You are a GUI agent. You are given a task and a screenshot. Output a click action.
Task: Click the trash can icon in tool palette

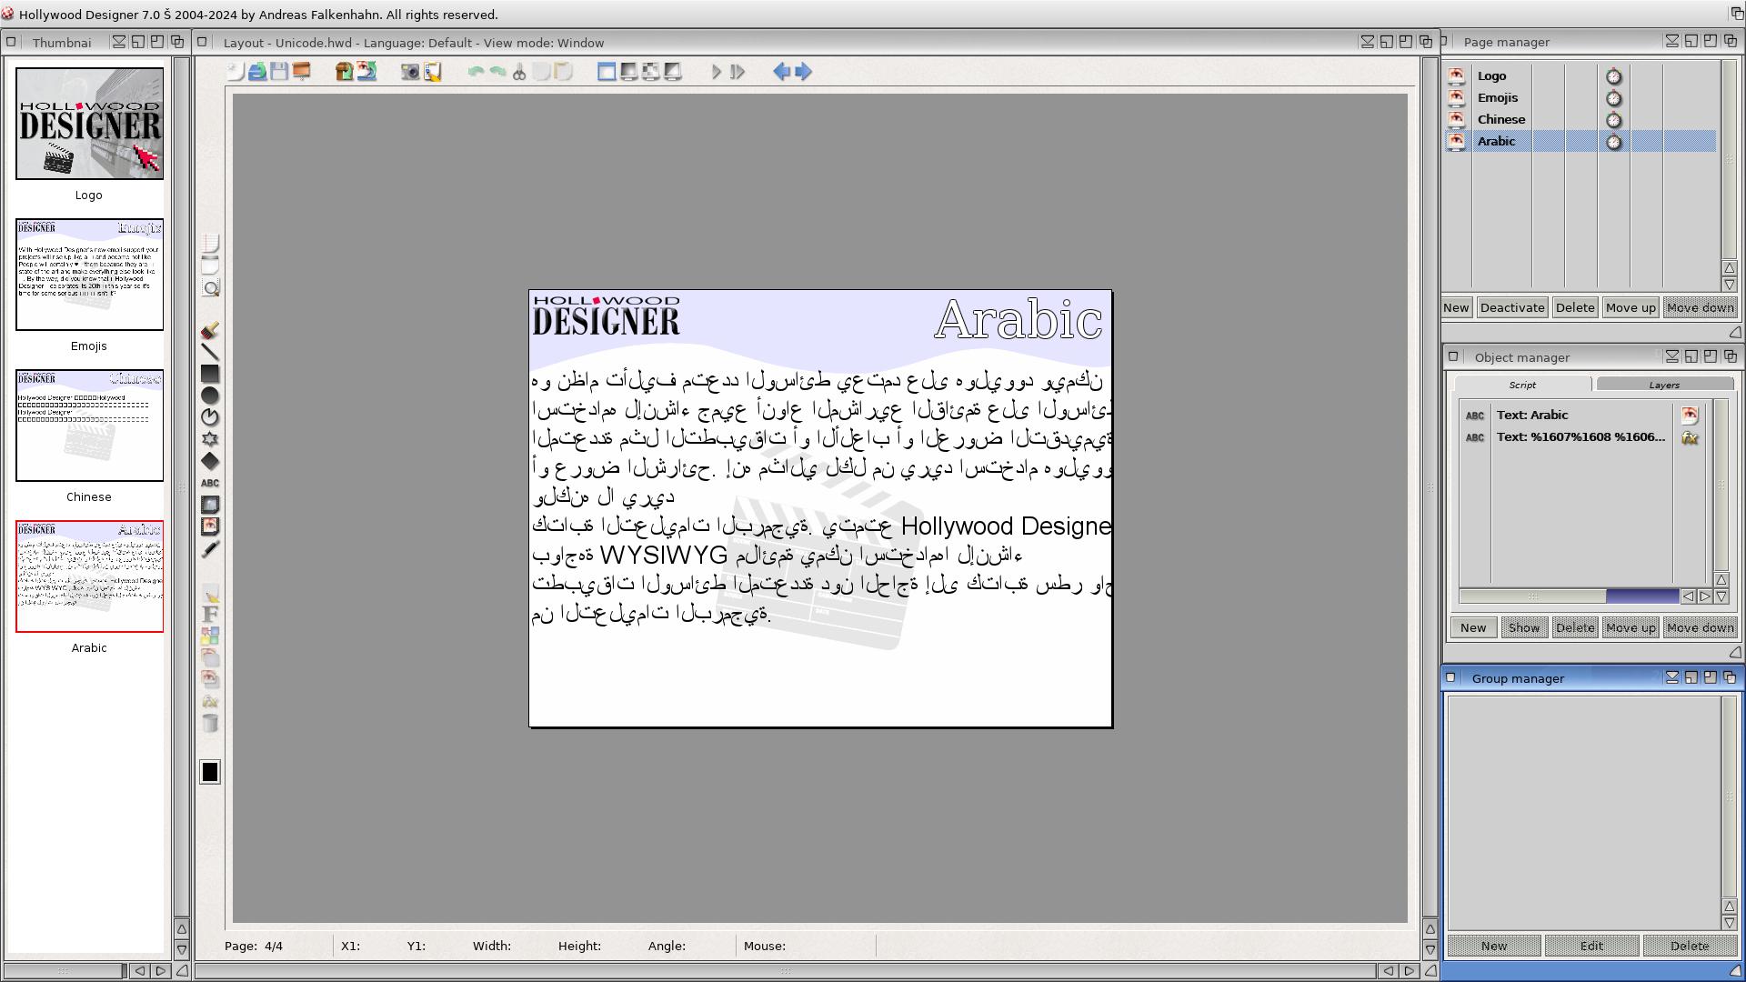coord(210,724)
